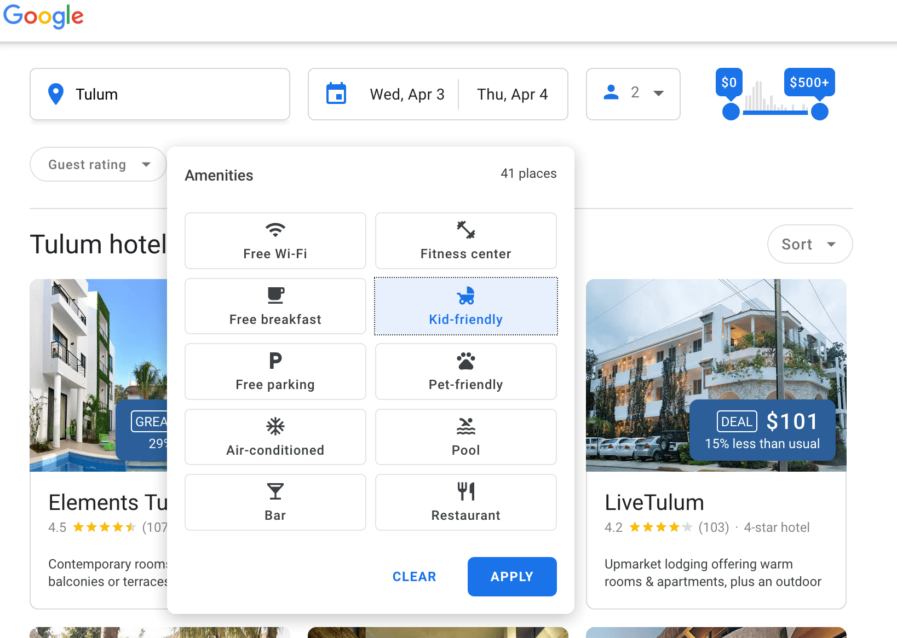Image resolution: width=897 pixels, height=638 pixels.
Task: Expand the guest count dropdown arrow
Action: coord(659,94)
